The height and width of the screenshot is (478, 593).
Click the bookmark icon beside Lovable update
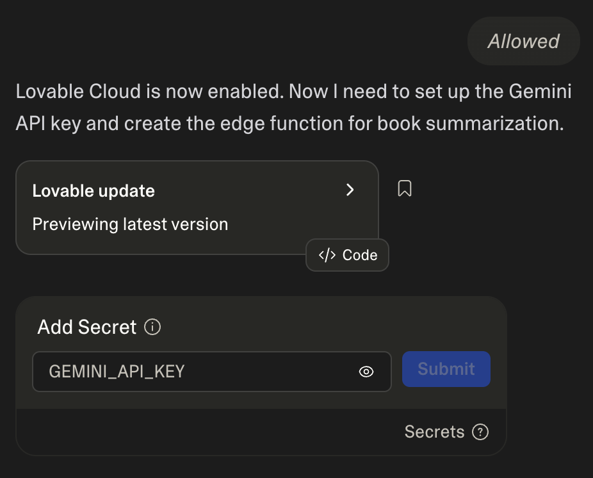pyautogui.click(x=404, y=188)
